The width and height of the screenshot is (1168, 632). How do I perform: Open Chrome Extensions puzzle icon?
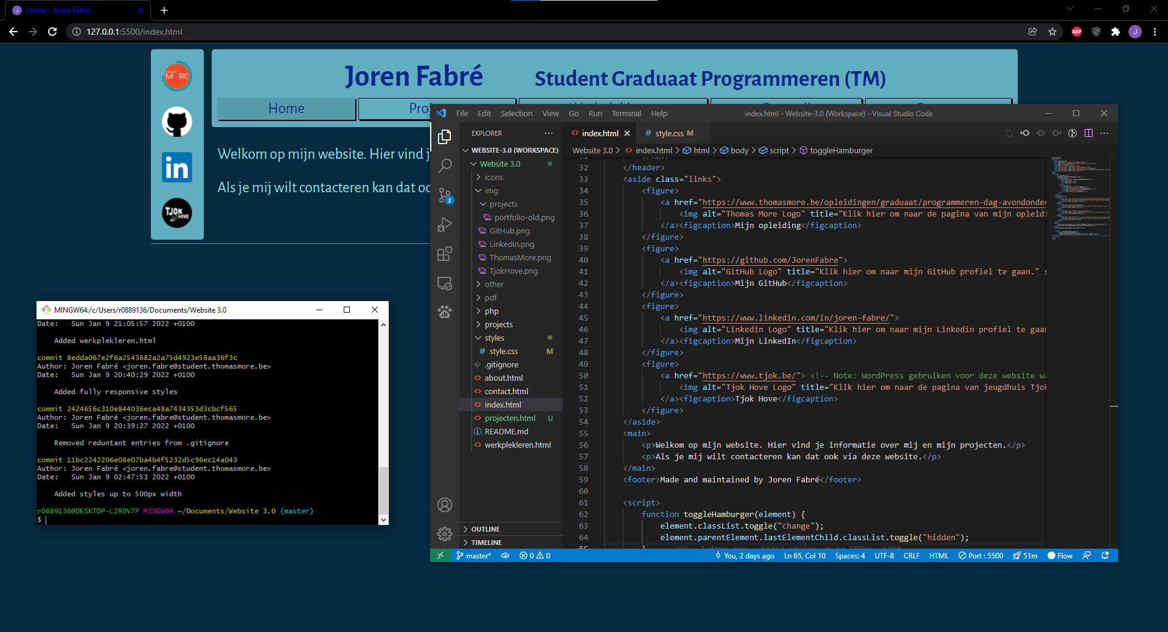[x=1116, y=32]
